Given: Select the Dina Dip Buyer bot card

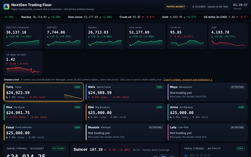Looking at the screenshot, I should [x=44, y=112].
